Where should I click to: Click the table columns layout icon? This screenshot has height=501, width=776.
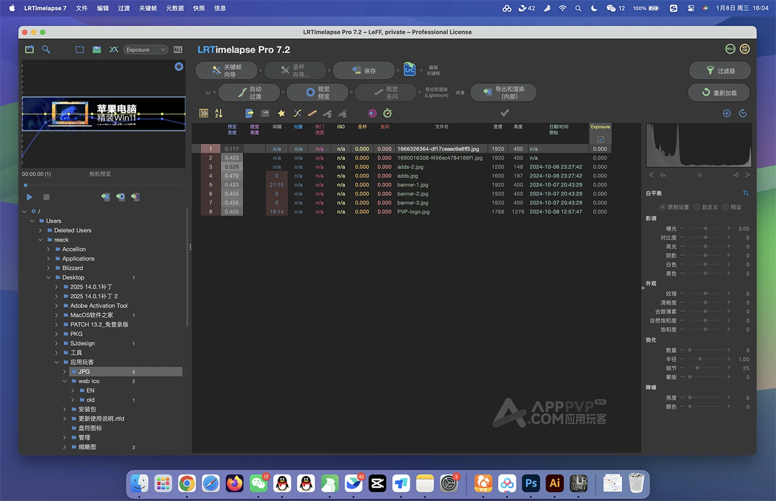click(204, 113)
